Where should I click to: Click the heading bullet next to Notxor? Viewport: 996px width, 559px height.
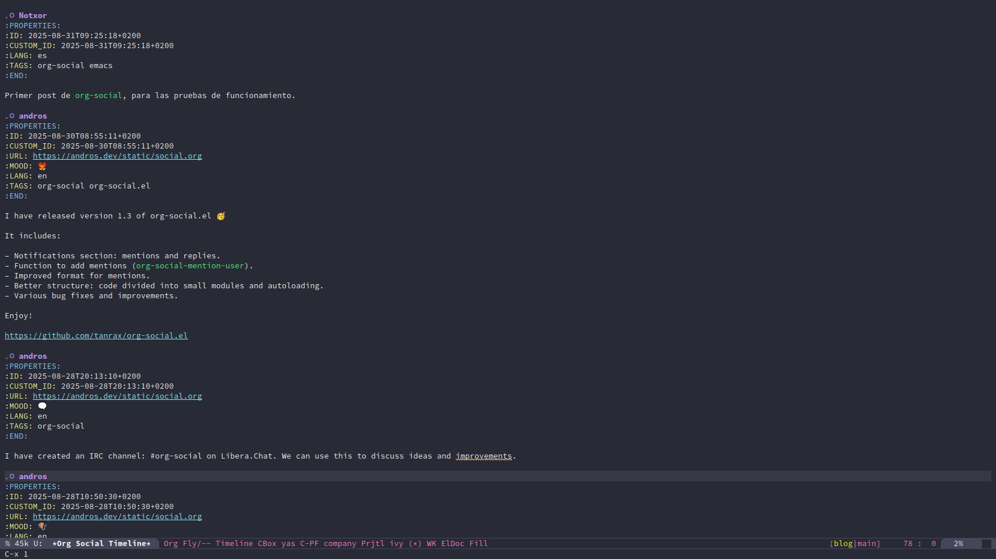point(12,16)
